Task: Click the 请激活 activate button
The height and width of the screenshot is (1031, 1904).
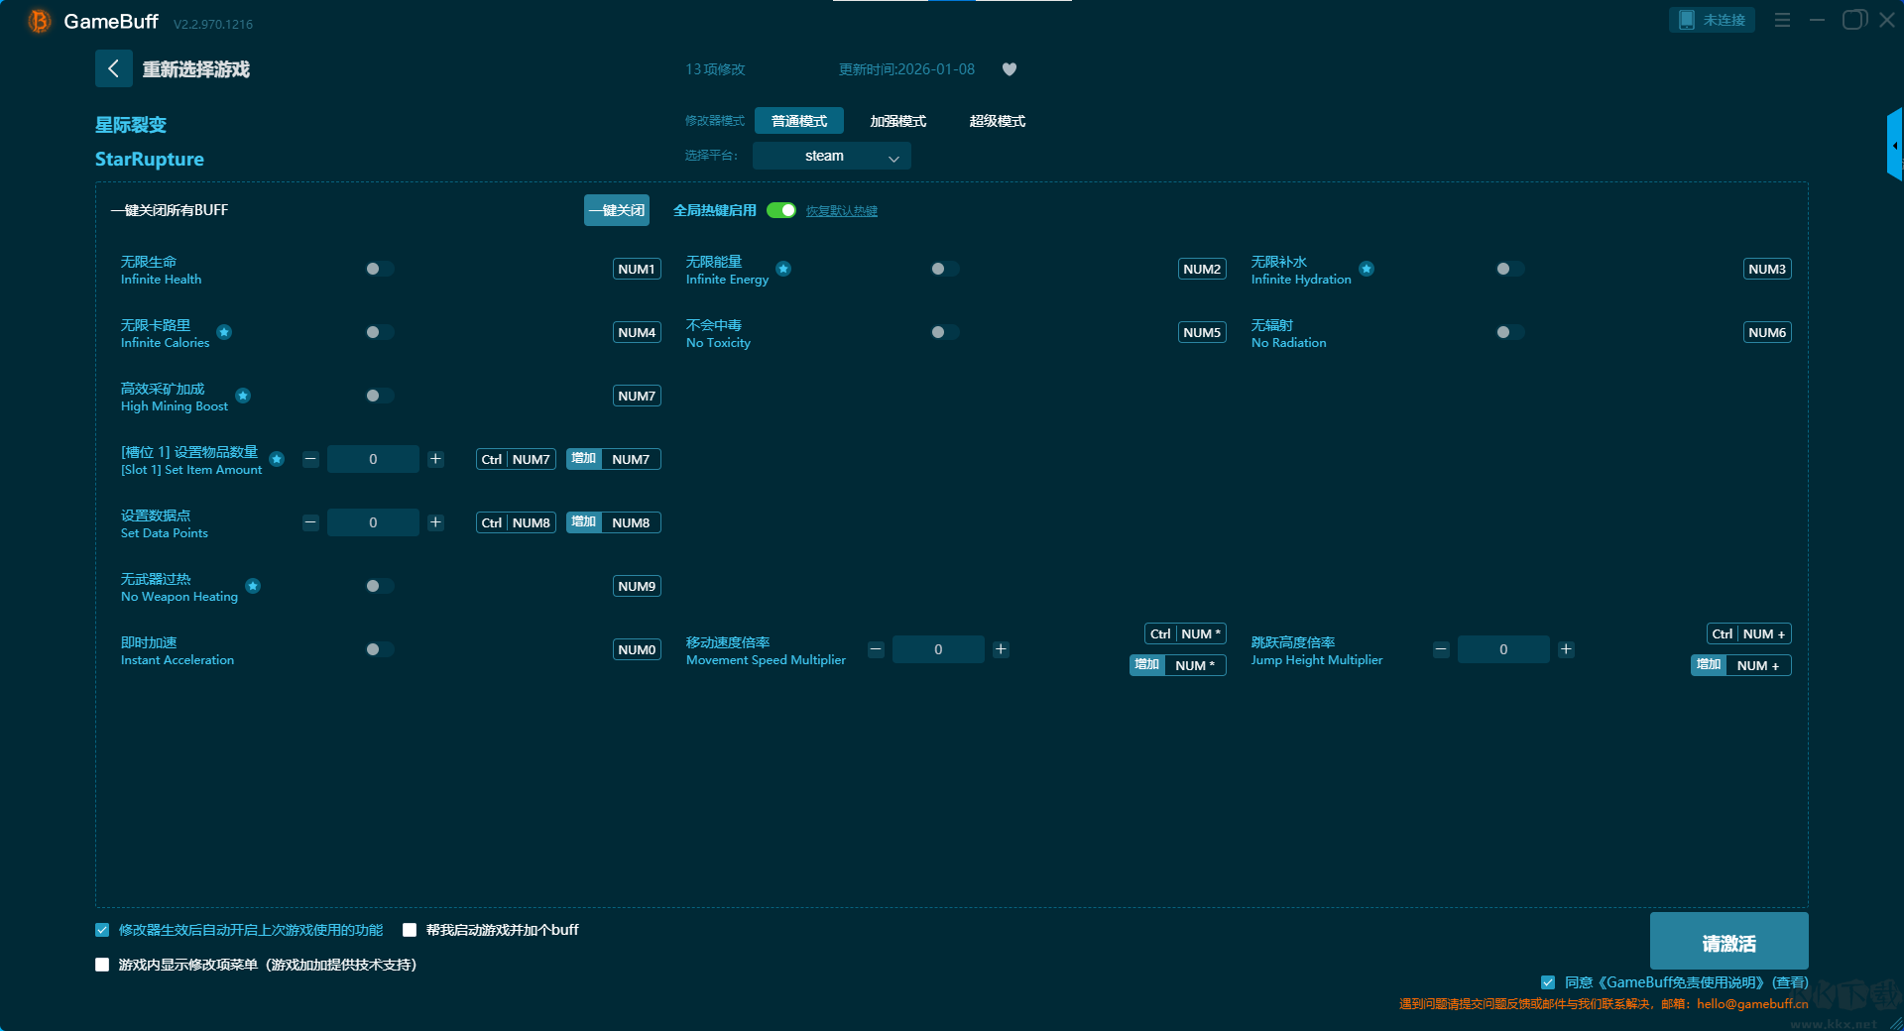Action: click(x=1728, y=942)
